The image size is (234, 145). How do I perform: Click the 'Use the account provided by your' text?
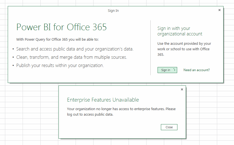click(184, 49)
